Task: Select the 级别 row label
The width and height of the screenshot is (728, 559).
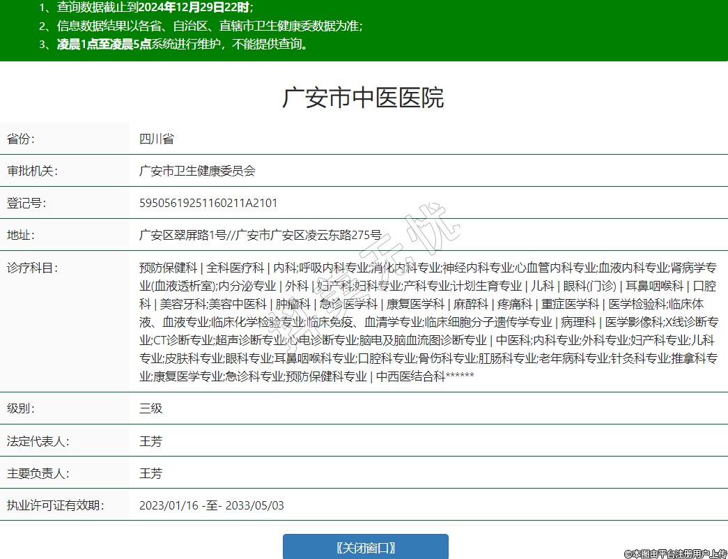Action: coord(20,408)
